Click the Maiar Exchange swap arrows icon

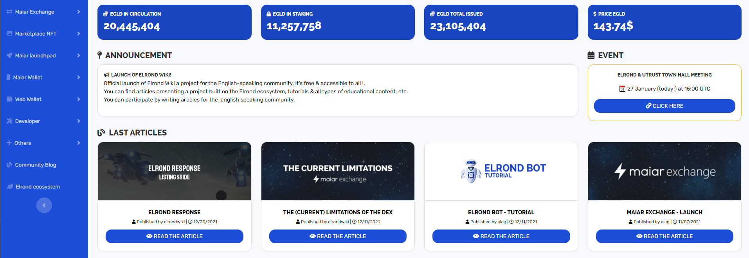pos(9,12)
